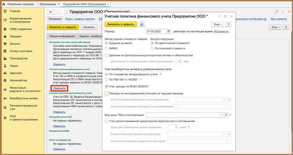Screen dimensions: 293x155
Task: Expand Вид цены ТМЦ в эксплуатации dropdown
Action: click(222, 115)
